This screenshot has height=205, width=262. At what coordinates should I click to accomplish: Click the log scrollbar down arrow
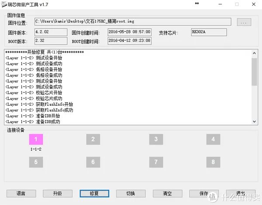[x=254, y=121]
